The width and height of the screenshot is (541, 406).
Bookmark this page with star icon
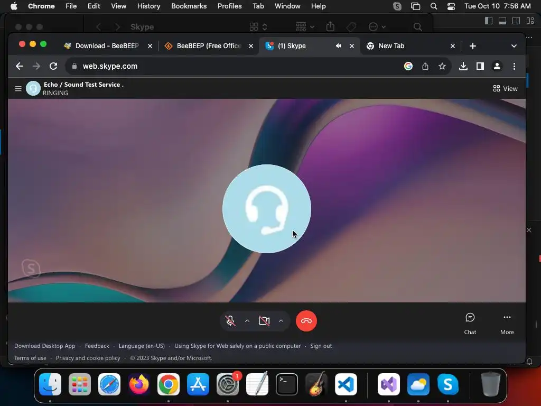442,66
